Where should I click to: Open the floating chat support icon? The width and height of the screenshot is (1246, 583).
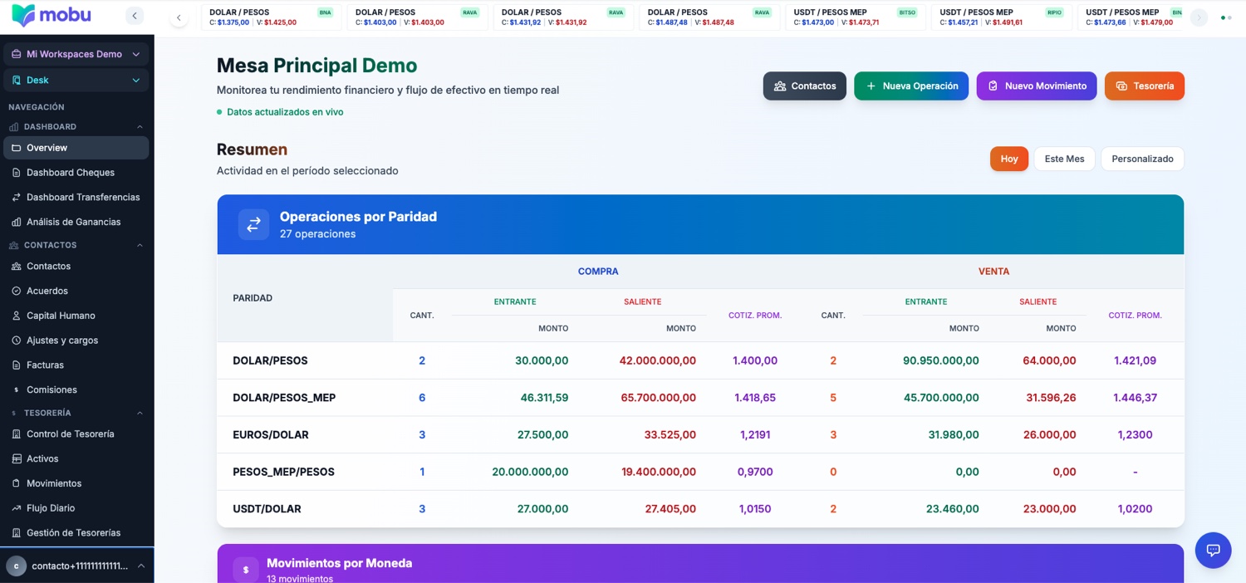(x=1213, y=550)
